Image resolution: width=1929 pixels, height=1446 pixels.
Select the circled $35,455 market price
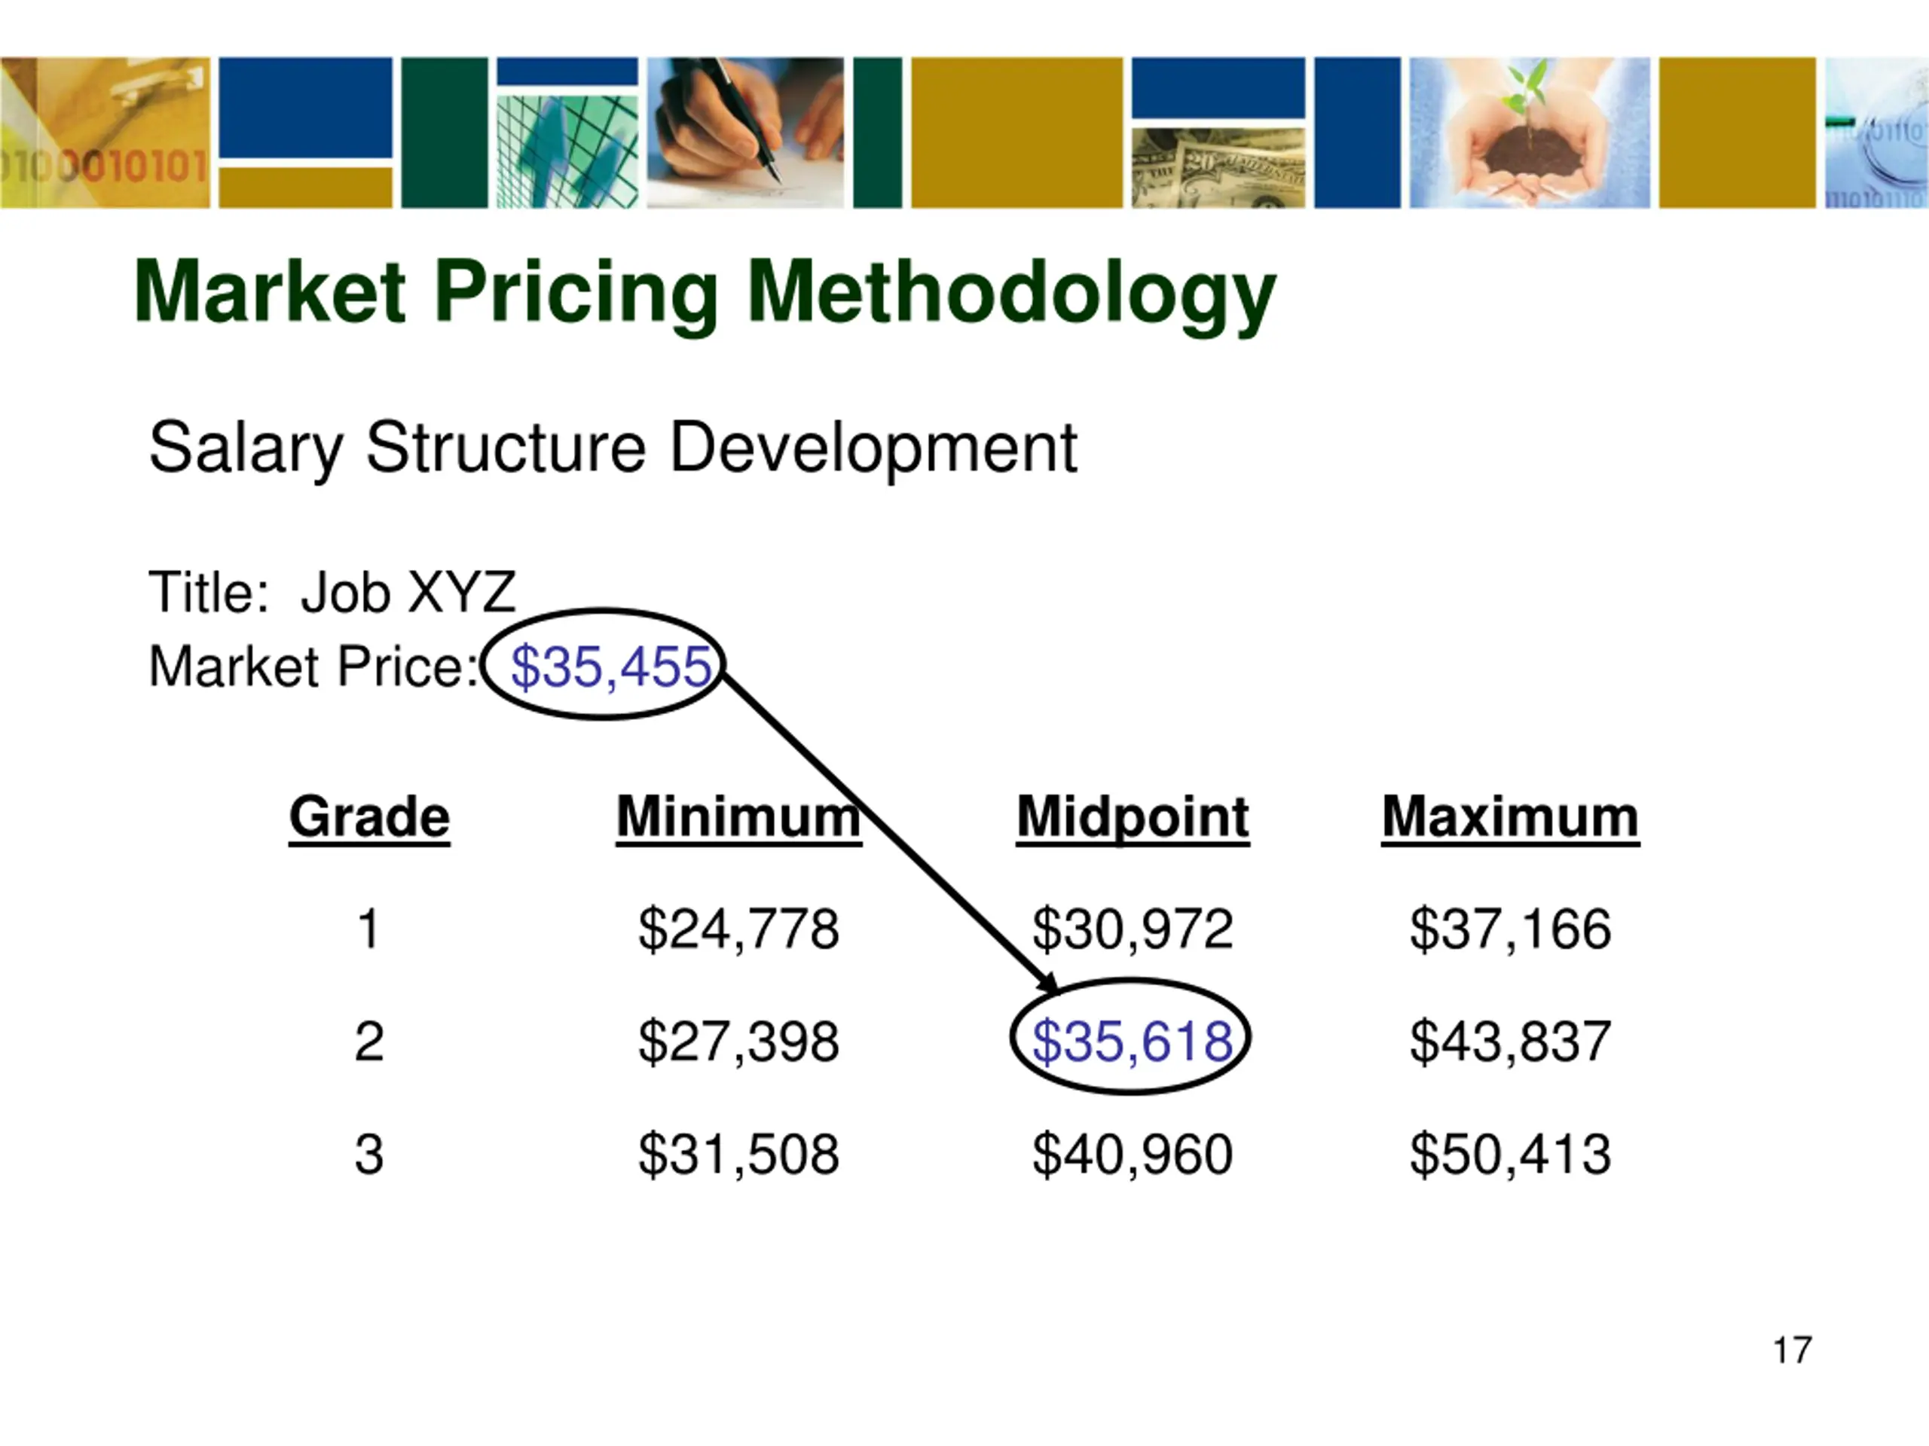(x=610, y=667)
